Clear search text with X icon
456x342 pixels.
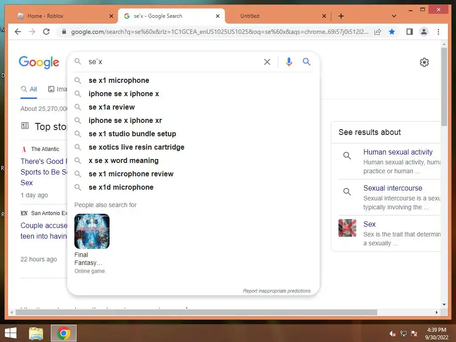click(267, 62)
